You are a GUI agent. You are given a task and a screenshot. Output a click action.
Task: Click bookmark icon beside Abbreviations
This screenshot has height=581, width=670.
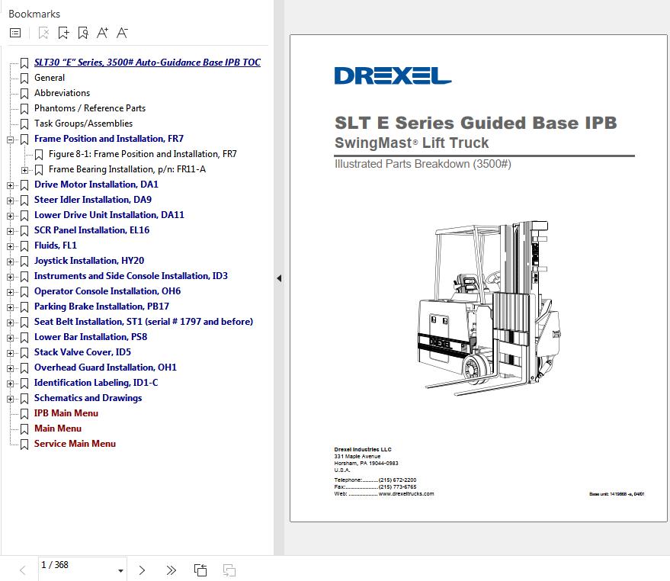(24, 94)
